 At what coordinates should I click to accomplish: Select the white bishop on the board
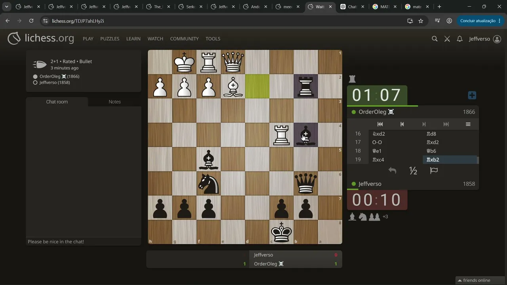pos(233,86)
